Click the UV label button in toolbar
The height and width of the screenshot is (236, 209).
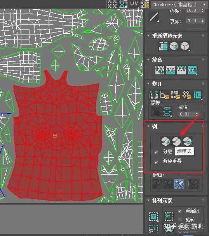point(134,3)
